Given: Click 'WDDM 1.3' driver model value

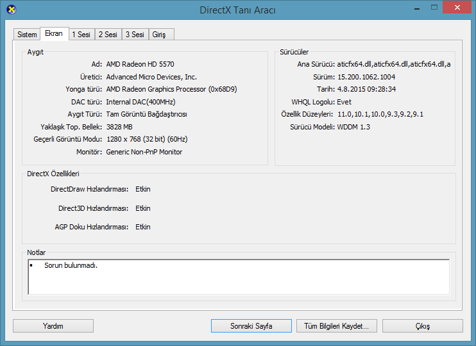Looking at the screenshot, I should pos(353,127).
